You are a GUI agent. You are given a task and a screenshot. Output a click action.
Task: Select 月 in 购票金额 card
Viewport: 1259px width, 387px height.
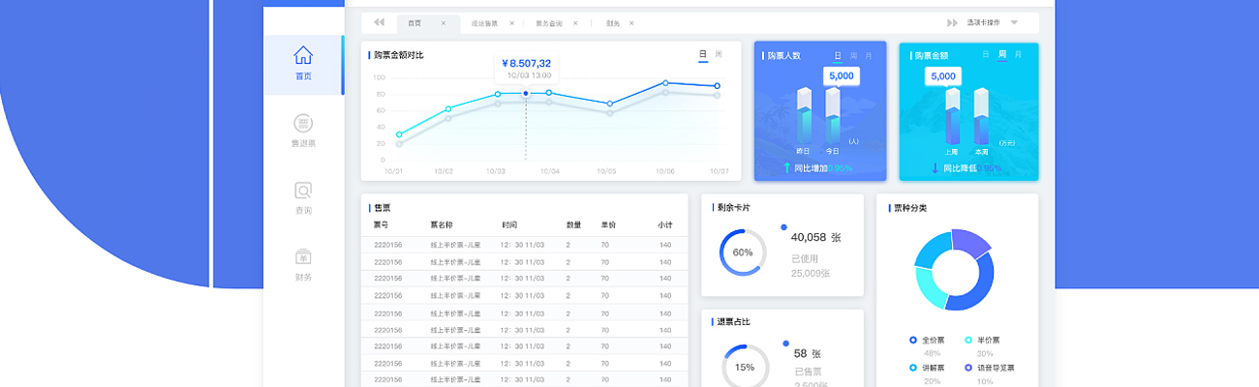point(1018,55)
